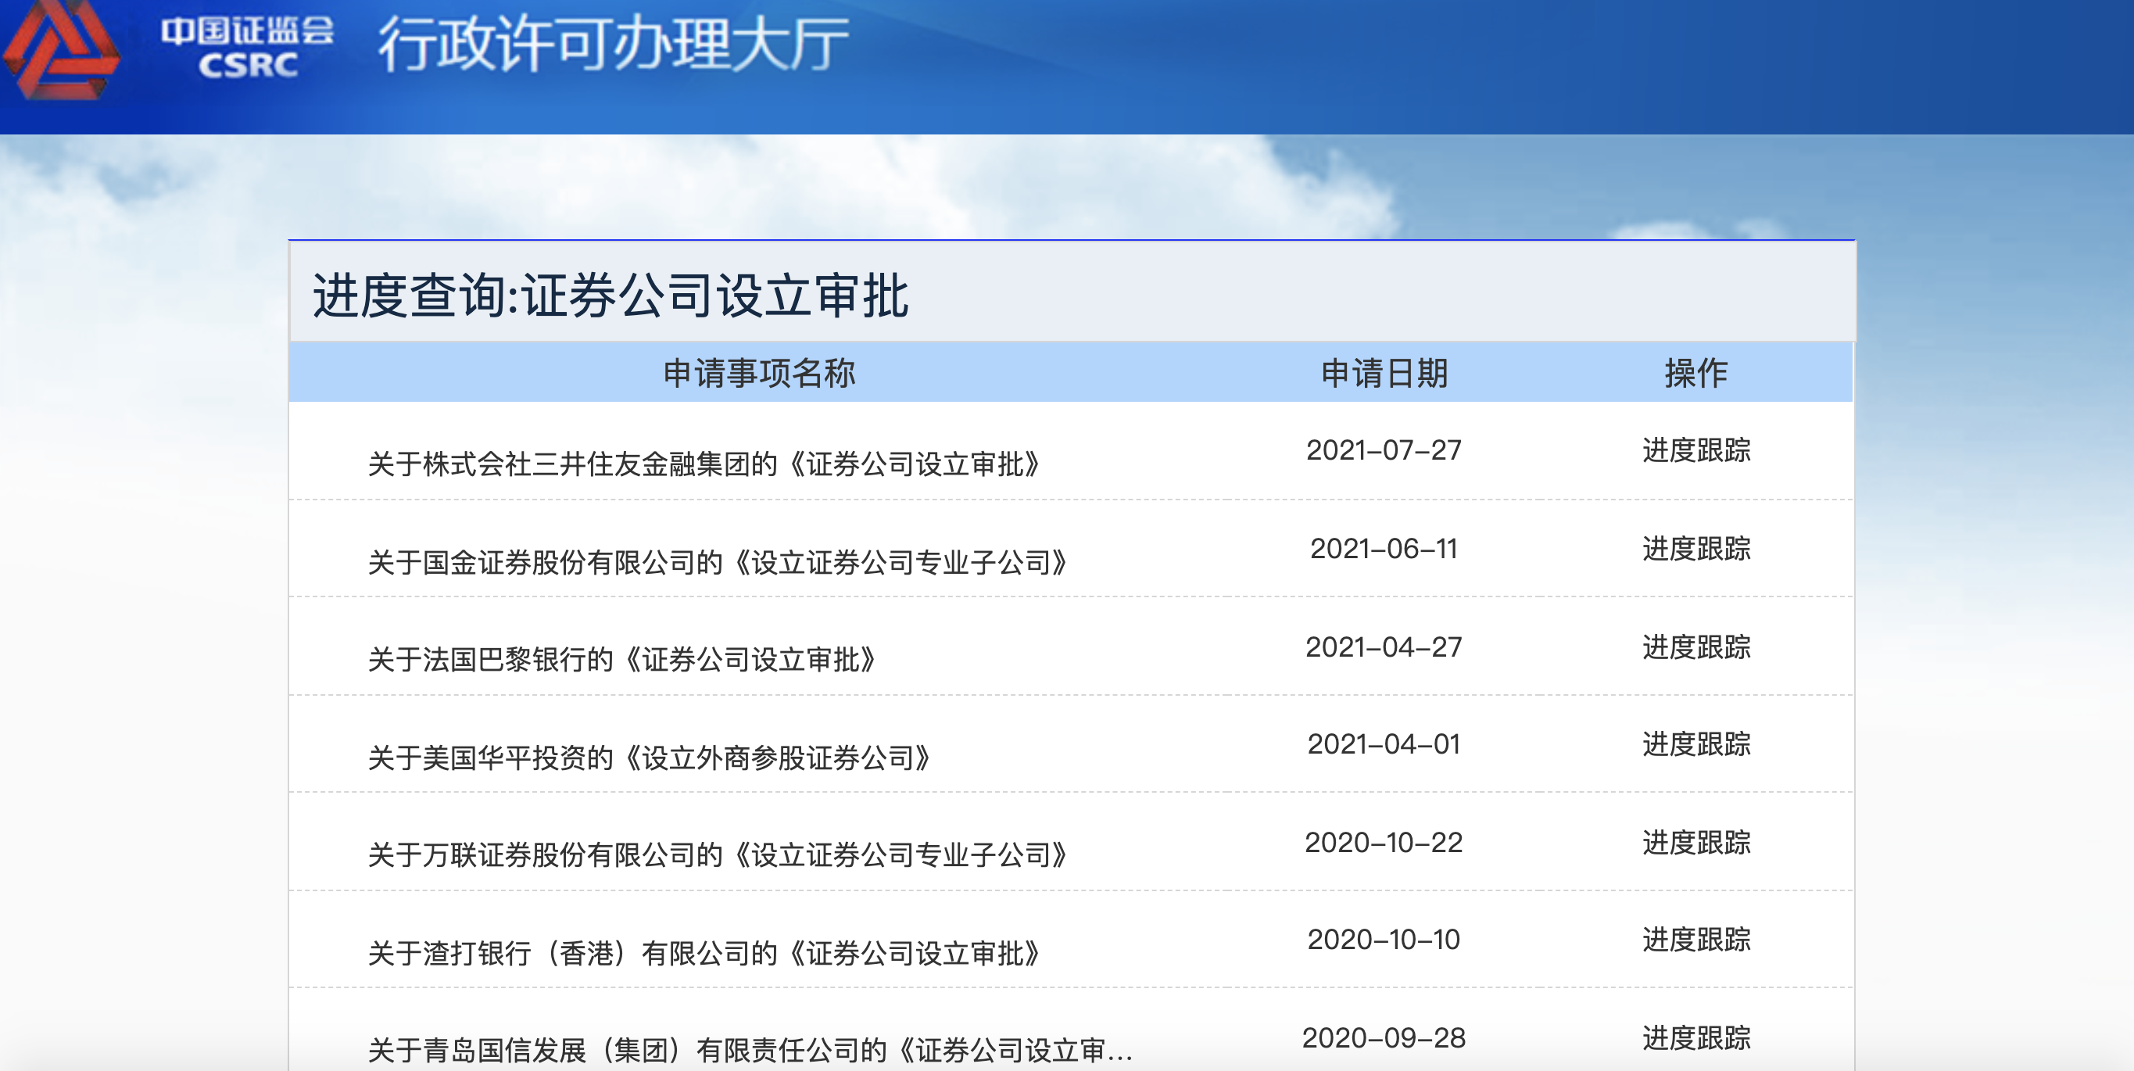Click the 中国证监会 CSRC text logo
Image resolution: width=2134 pixels, height=1071 pixels.
(x=247, y=47)
